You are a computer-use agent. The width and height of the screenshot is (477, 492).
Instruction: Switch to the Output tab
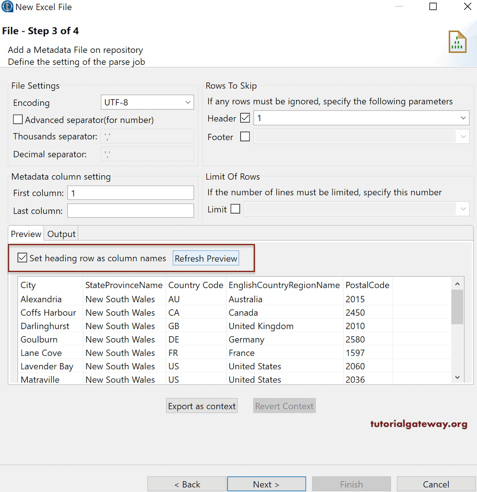tap(61, 234)
